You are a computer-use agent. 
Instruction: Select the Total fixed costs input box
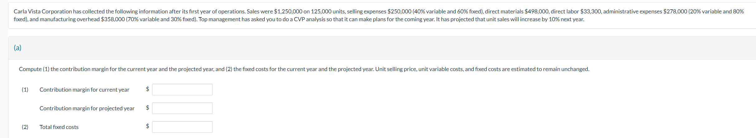coord(182,127)
